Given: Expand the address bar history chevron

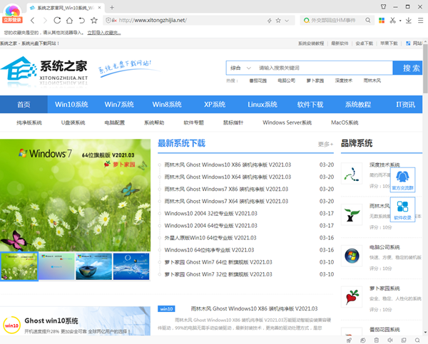Looking at the screenshot, I should pyautogui.click(x=287, y=21).
